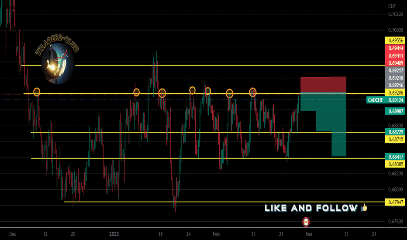Select the tallest green profit target zone
The height and width of the screenshot is (240, 407).
coord(339,124)
